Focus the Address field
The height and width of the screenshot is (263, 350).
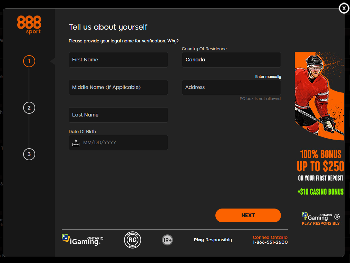[x=232, y=87]
